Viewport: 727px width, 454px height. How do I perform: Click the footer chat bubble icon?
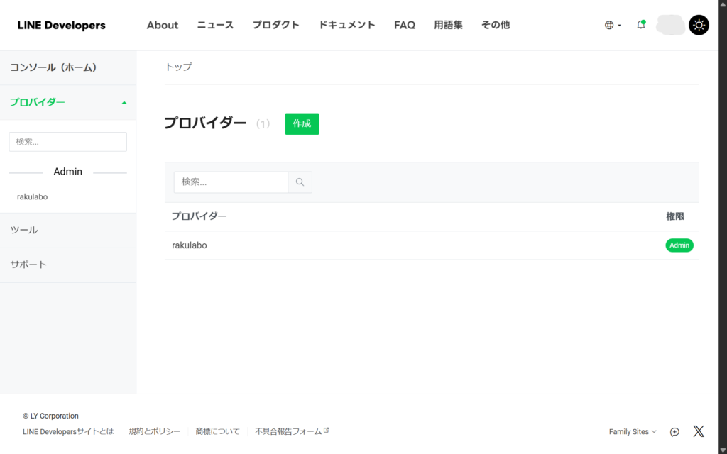point(674,432)
